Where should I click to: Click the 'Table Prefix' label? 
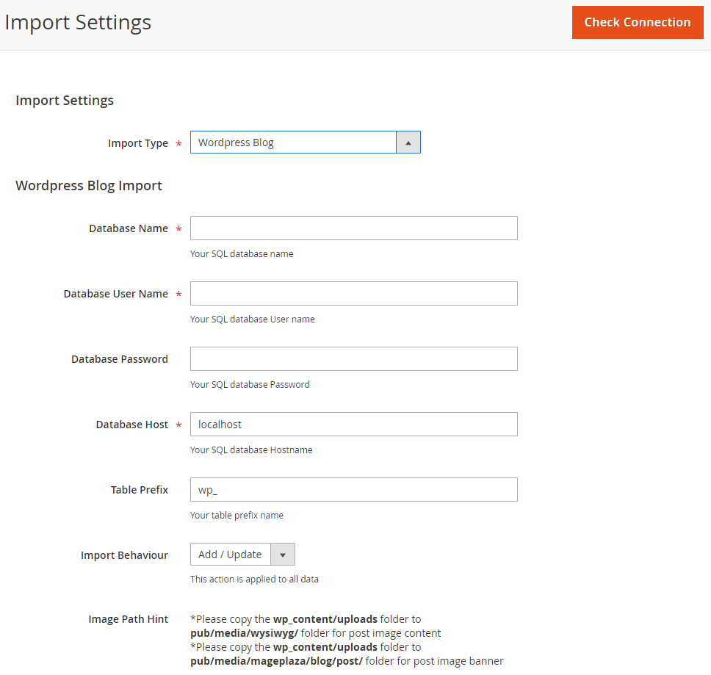pyautogui.click(x=140, y=490)
